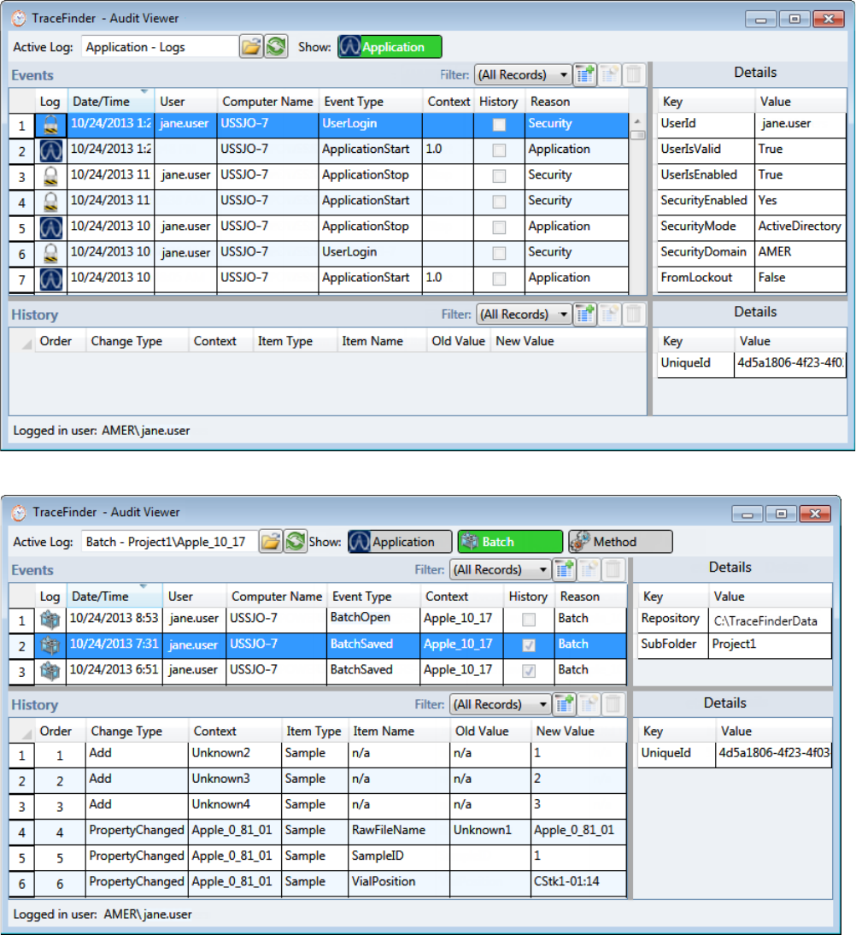
Task: Show Application log in top window
Action: 390,46
